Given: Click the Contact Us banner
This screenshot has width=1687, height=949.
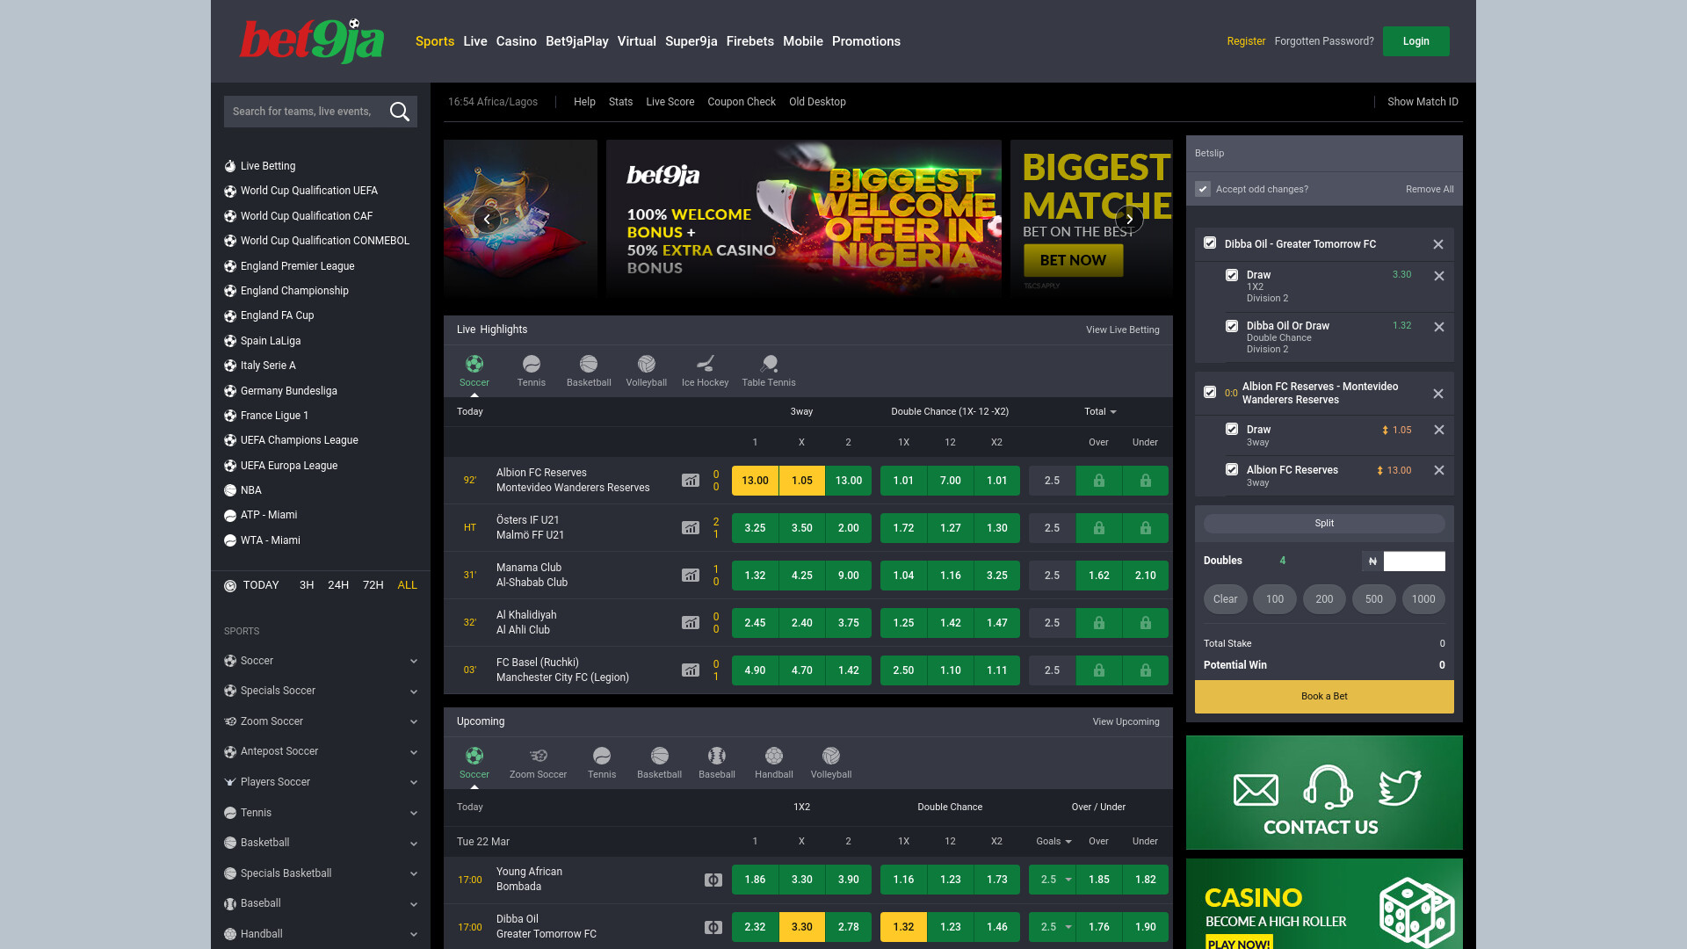Looking at the screenshot, I should (x=1324, y=793).
